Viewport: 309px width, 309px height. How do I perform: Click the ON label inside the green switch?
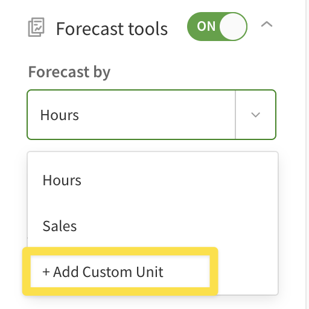[x=206, y=27]
